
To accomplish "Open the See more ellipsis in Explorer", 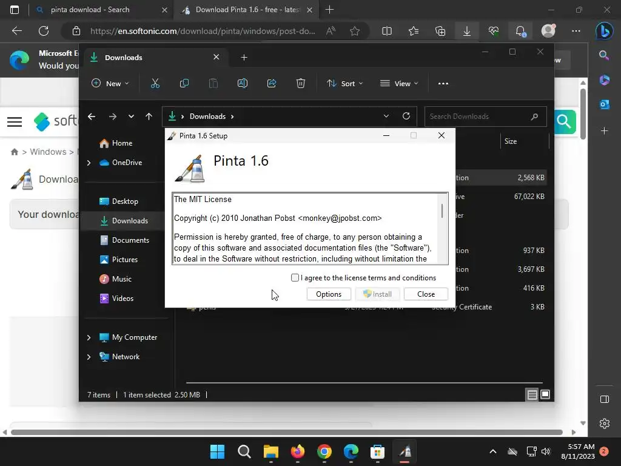I will pos(443,84).
